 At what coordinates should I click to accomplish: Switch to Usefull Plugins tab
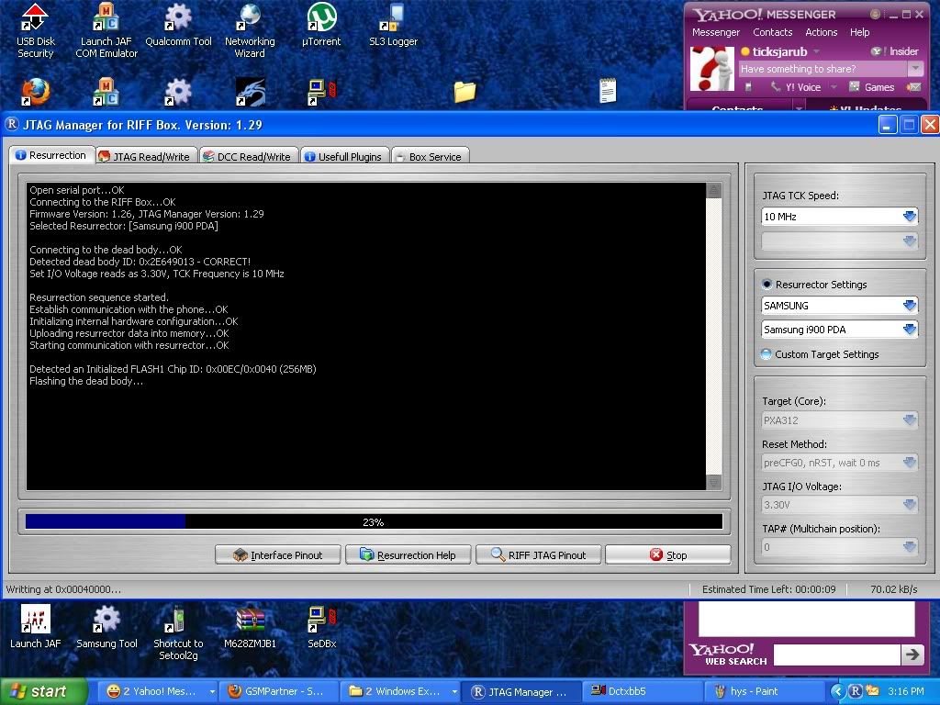click(x=344, y=156)
